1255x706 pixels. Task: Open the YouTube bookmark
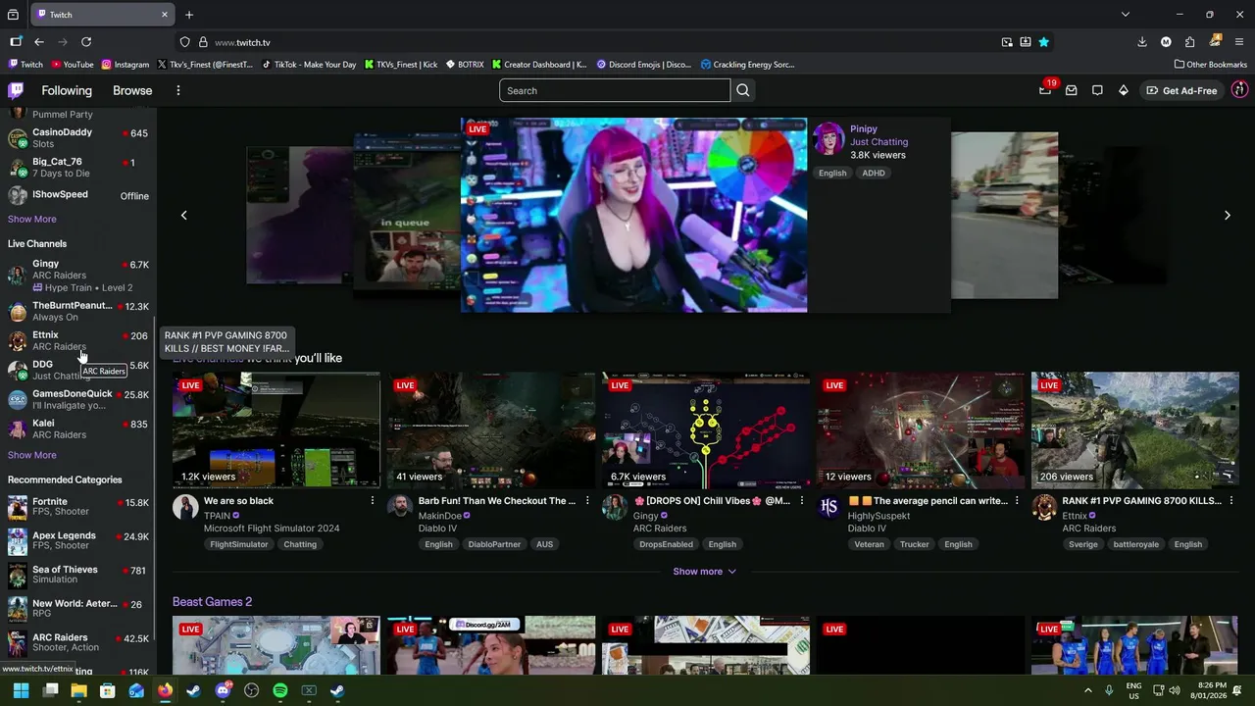(x=72, y=65)
